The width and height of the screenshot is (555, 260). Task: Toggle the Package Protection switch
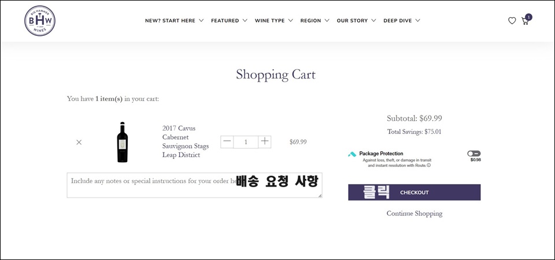(474, 154)
